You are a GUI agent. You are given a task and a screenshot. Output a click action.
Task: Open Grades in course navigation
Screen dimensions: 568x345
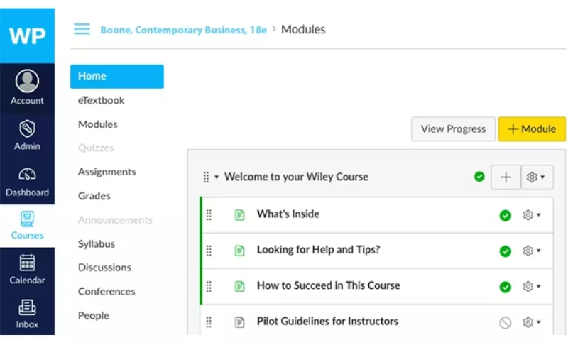click(x=94, y=196)
